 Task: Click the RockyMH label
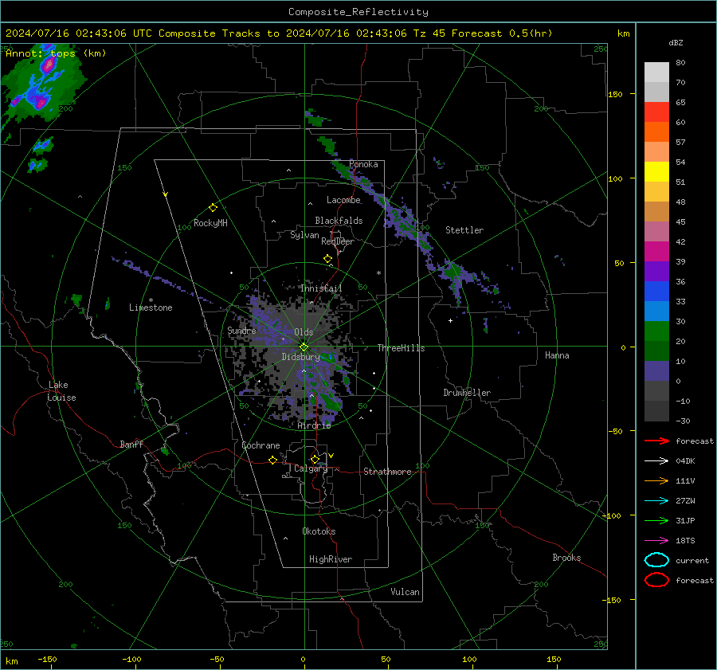(x=210, y=223)
